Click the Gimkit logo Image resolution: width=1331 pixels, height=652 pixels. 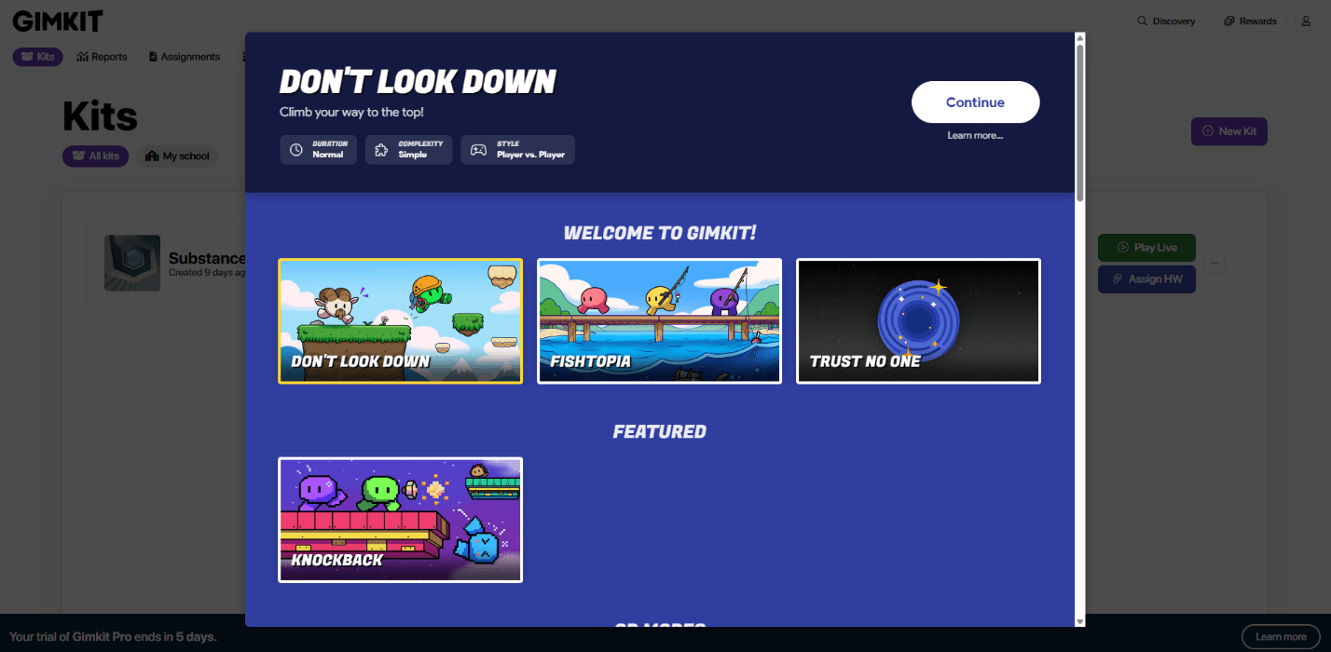[x=58, y=20]
